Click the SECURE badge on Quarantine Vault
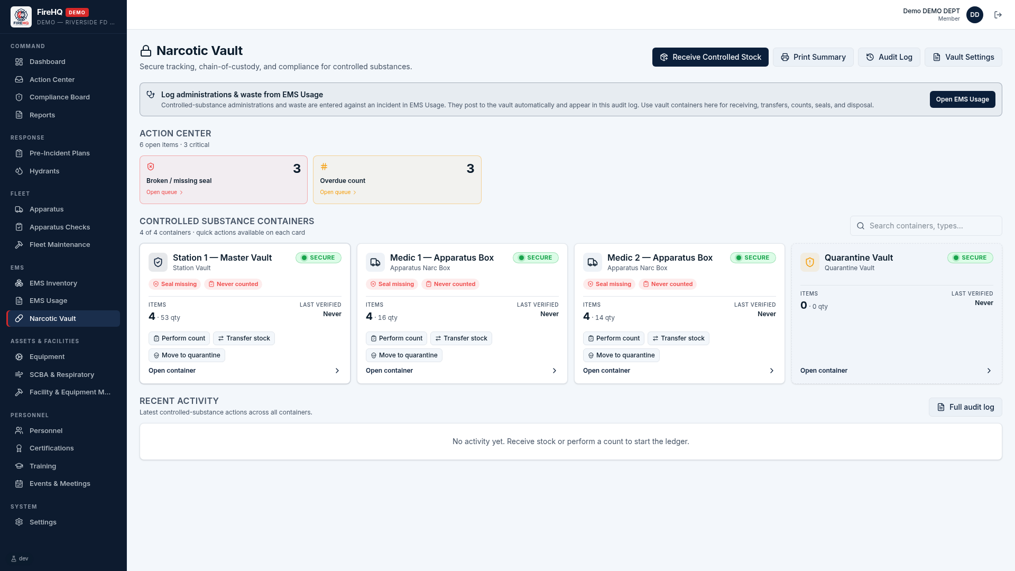Screen dimensions: 1015x571 click(x=970, y=257)
